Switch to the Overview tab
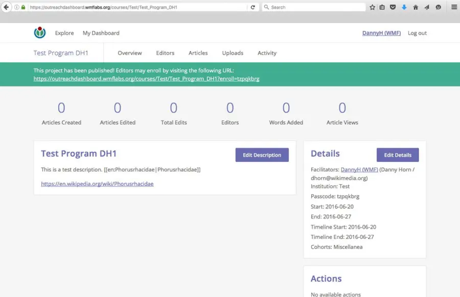 (130, 53)
